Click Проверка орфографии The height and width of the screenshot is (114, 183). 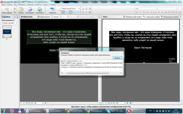(x=133, y=17)
